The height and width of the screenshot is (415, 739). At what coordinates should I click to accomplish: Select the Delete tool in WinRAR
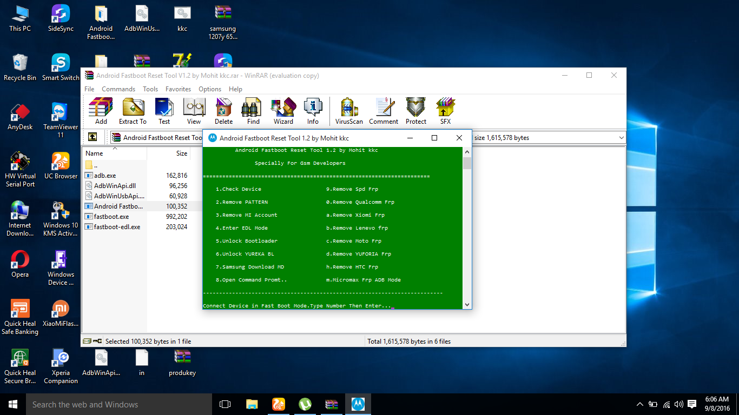point(223,111)
